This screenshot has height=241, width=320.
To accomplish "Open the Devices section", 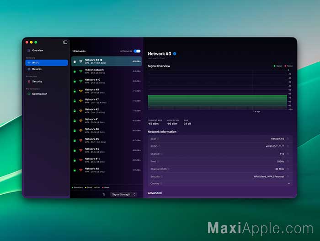I will coord(47,69).
